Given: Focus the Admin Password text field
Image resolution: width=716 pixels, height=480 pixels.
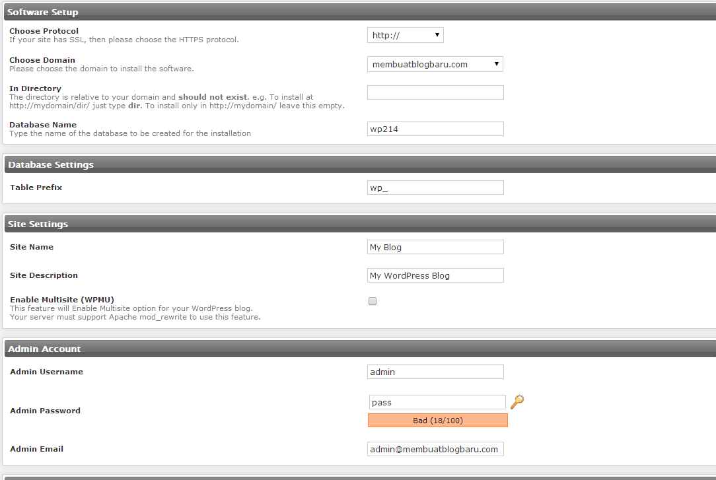Looking at the screenshot, I should [437, 402].
